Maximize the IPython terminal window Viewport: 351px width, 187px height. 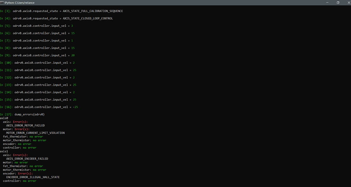pos(338,2)
